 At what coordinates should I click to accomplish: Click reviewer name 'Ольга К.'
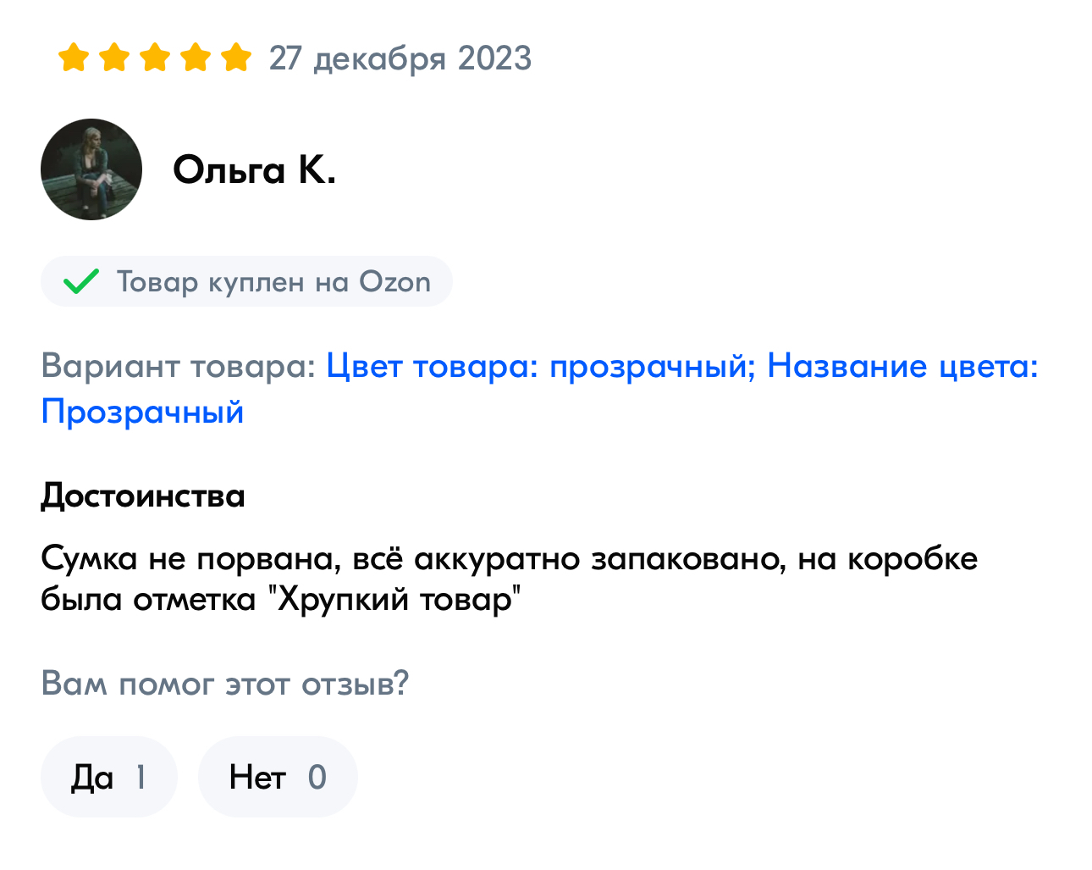tap(254, 169)
